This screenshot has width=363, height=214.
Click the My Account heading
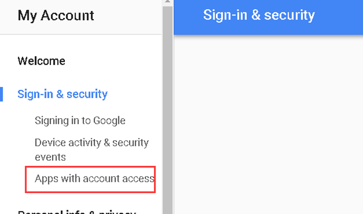point(56,16)
